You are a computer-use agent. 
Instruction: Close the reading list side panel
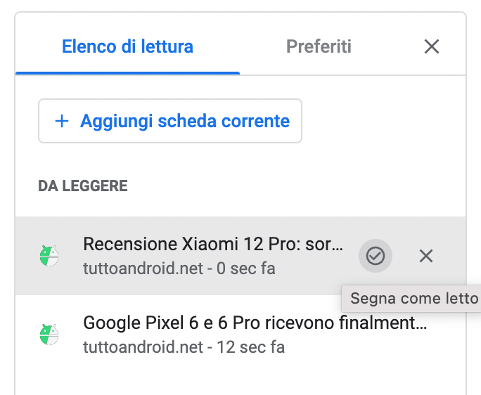point(432,47)
